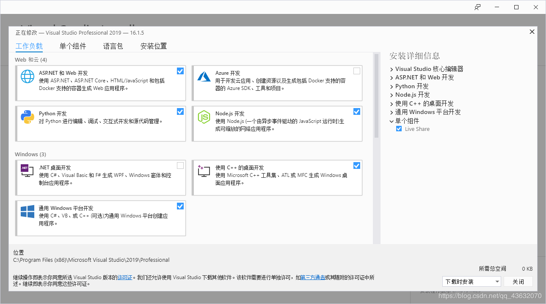Open the 下载时安装 install mode dropdown
The image size is (546, 304).
(472, 282)
